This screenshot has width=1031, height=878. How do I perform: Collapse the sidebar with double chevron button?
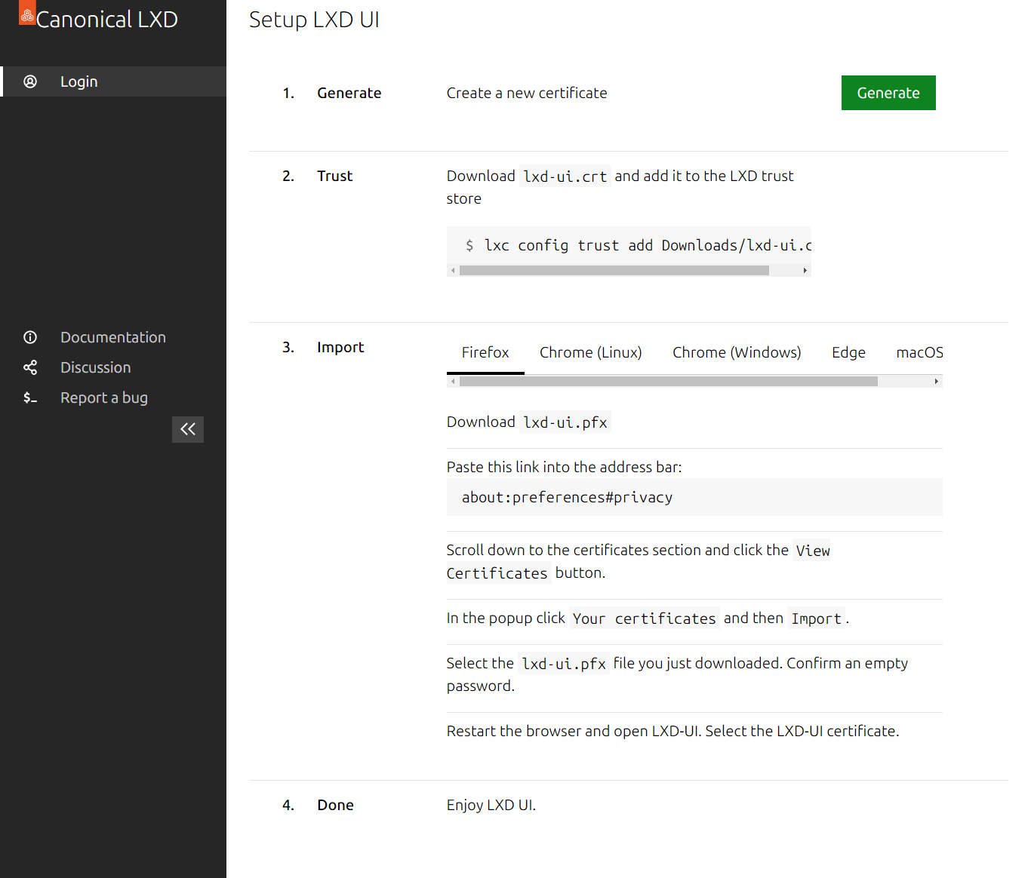[188, 429]
